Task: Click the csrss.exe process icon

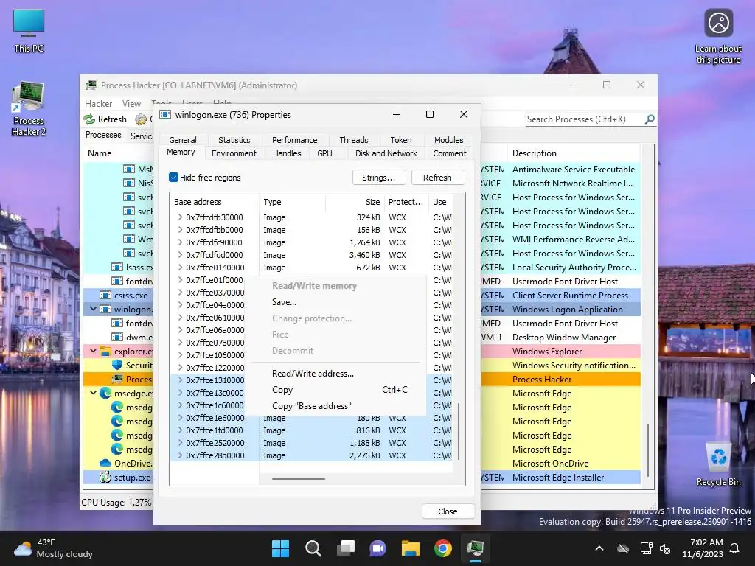Action: coord(105,295)
